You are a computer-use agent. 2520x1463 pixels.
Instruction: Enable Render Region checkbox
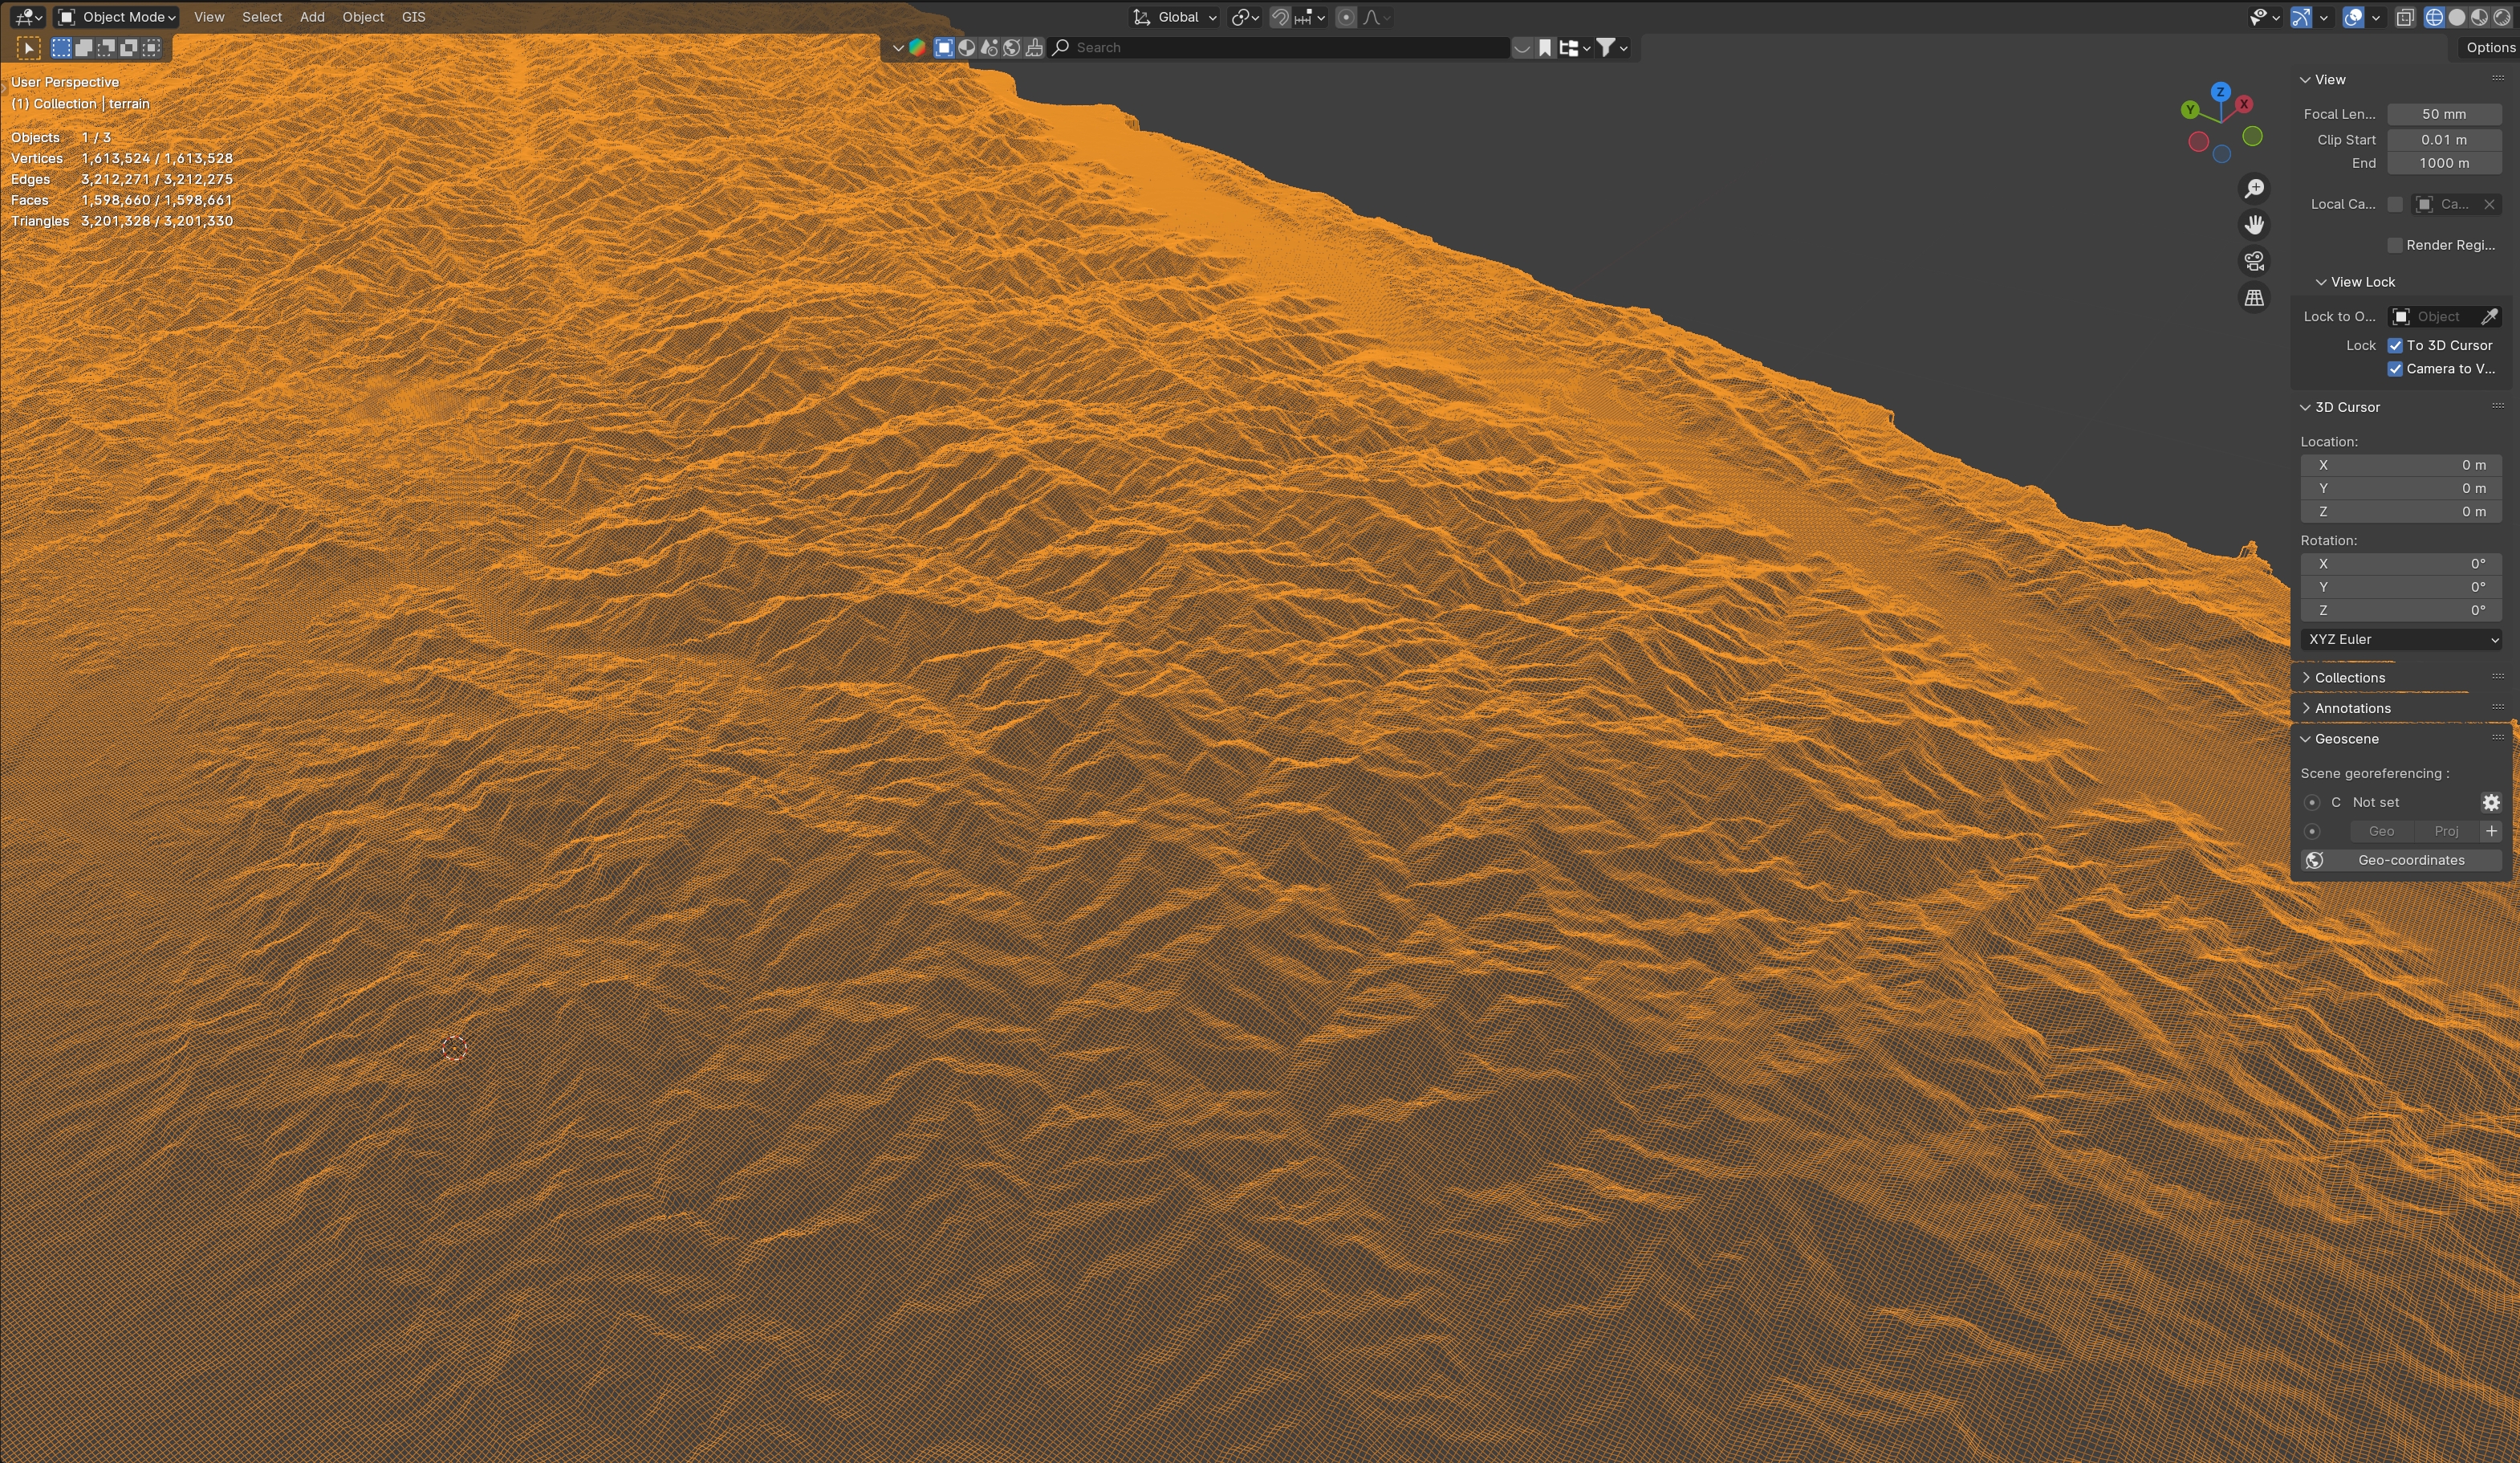pyautogui.click(x=2395, y=245)
